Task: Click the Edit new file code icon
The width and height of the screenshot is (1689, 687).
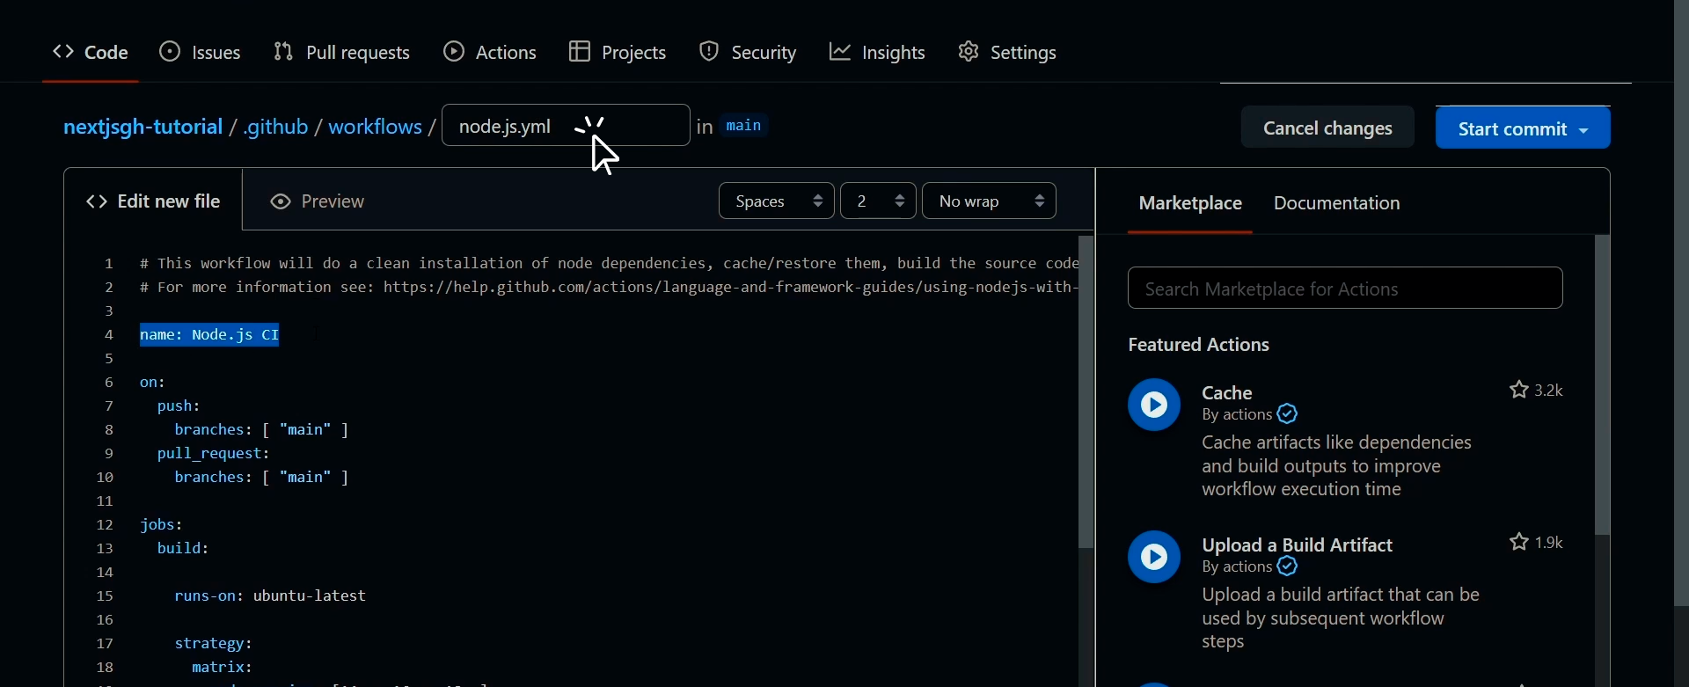Action: (97, 201)
